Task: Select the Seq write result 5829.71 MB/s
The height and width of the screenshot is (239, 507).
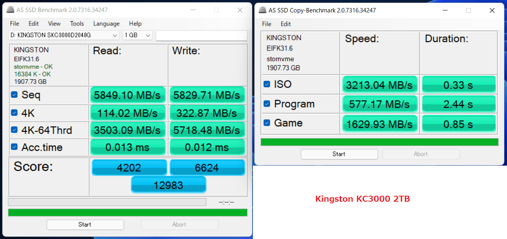Action: pyautogui.click(x=207, y=95)
